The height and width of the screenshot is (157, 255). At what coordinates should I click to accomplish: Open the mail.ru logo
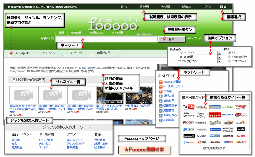[215, 136]
